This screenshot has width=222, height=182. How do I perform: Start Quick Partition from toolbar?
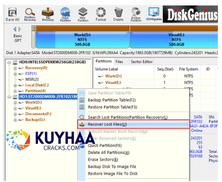click(65, 15)
